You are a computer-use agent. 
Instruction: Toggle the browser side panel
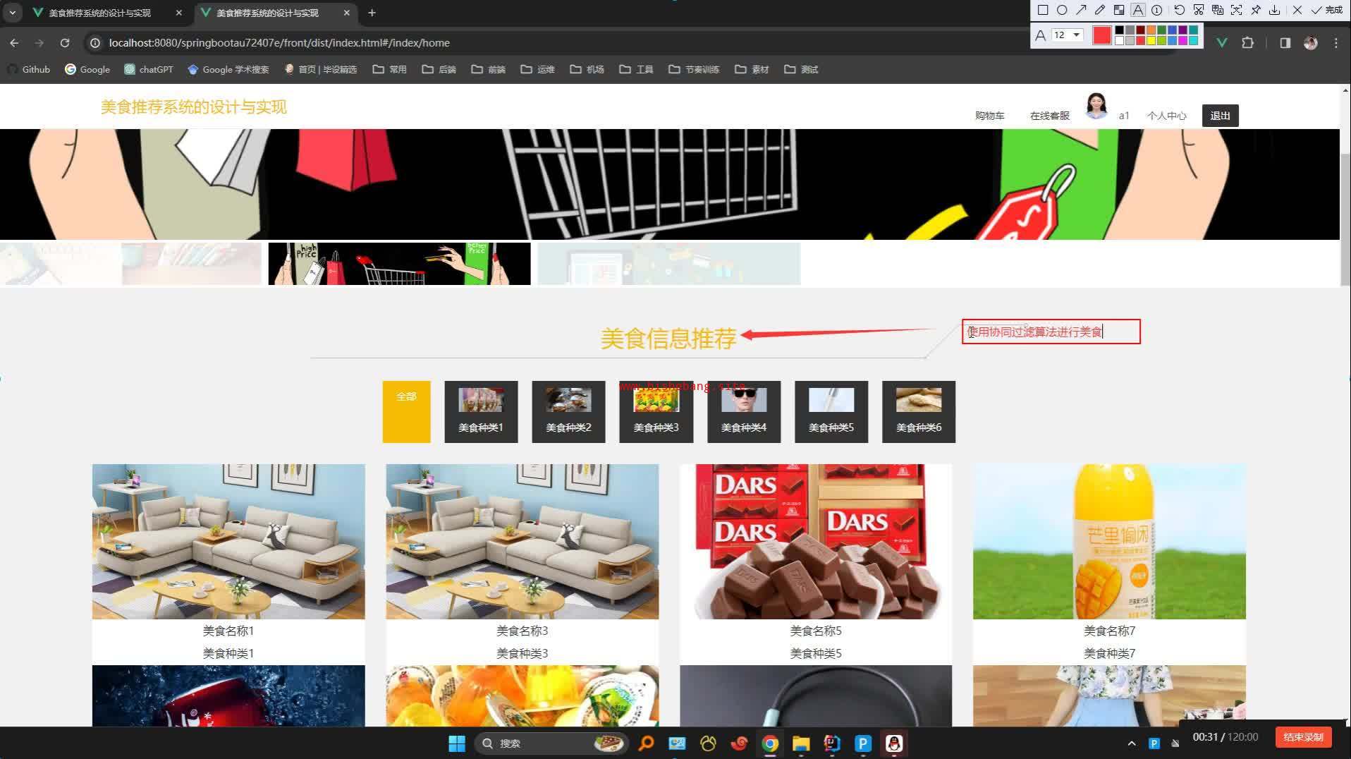pos(1285,43)
